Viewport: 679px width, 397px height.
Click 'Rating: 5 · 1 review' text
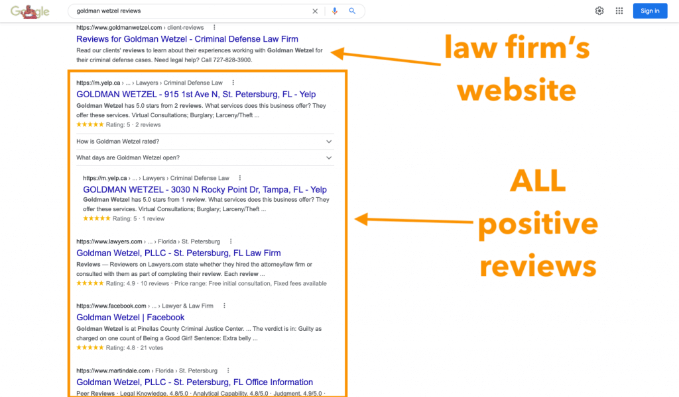[139, 218]
